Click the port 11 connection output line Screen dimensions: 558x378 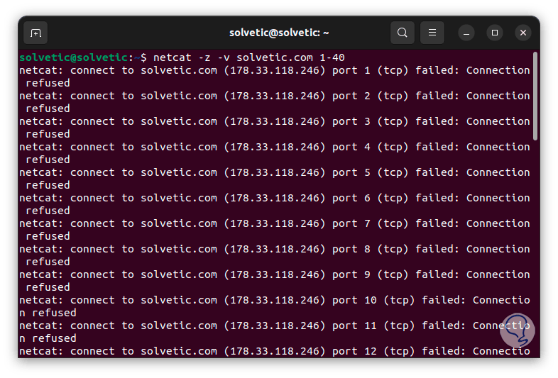point(274,326)
